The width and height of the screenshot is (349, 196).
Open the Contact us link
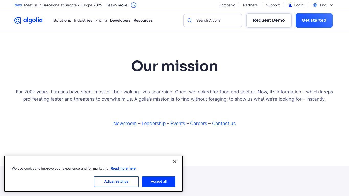point(224,124)
